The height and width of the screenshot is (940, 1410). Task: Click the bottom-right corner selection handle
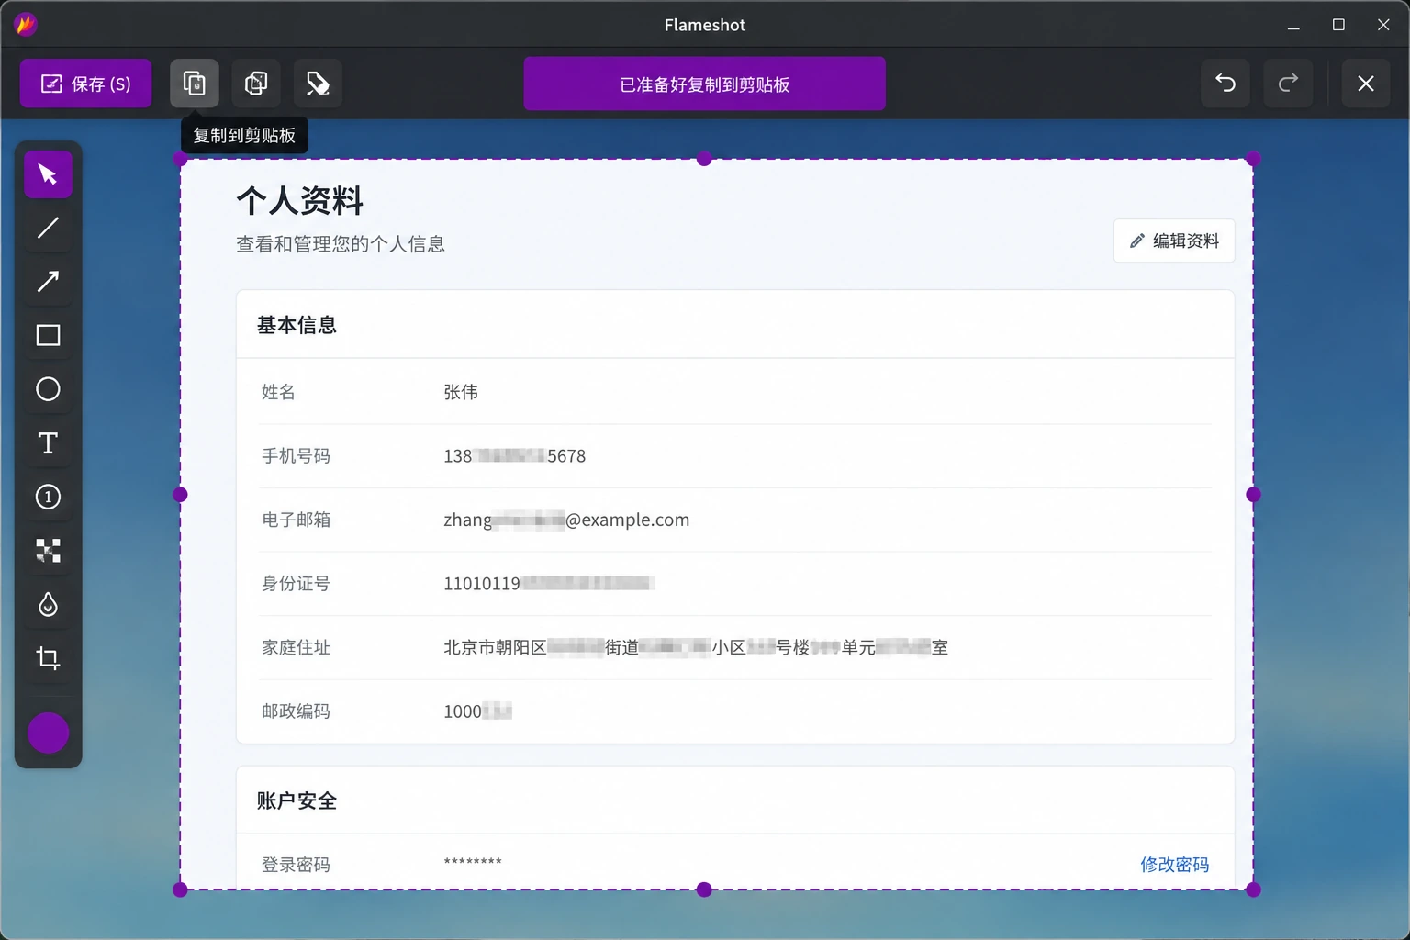pyautogui.click(x=1253, y=890)
